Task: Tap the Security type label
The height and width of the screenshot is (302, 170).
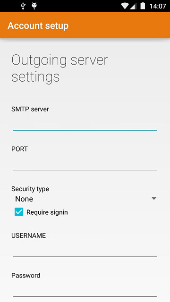Action: pyautogui.click(x=30, y=189)
